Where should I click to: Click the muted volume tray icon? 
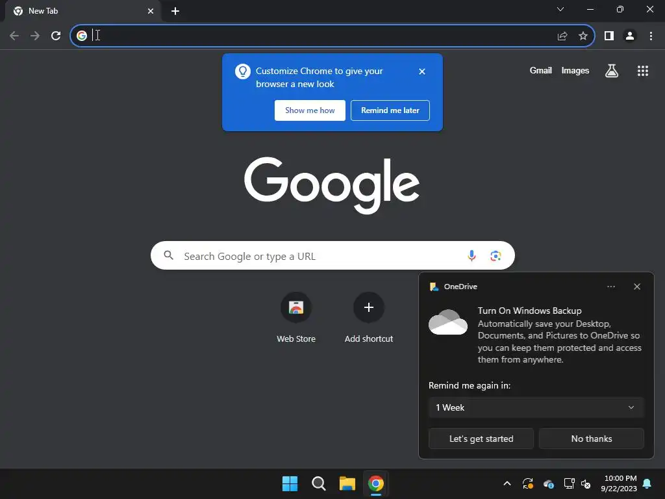pos(586,483)
